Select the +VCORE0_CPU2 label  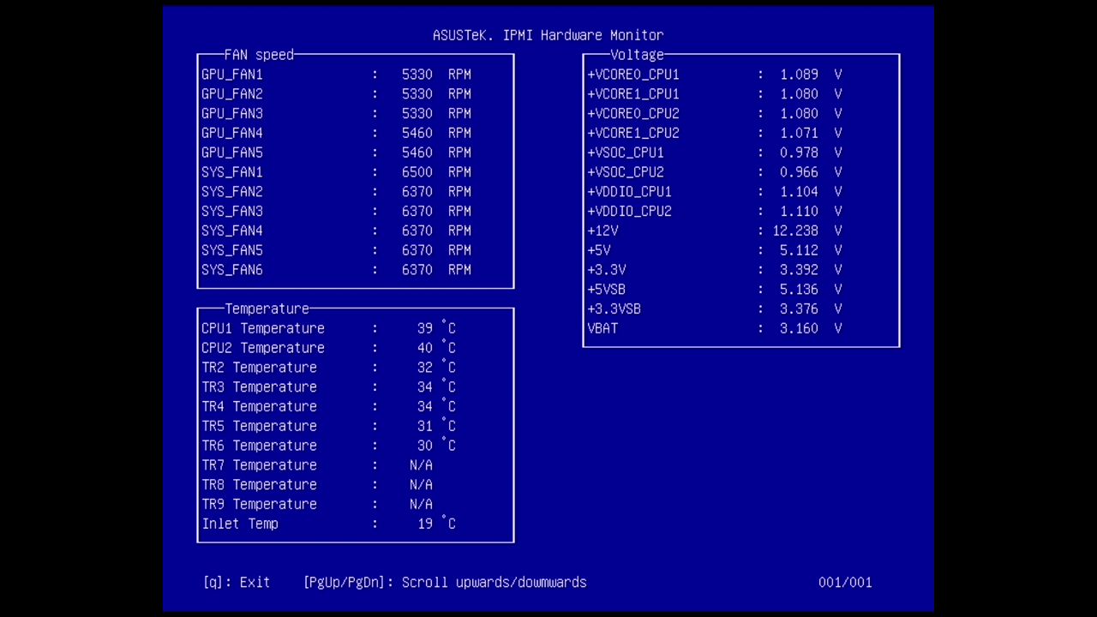pyautogui.click(x=633, y=114)
